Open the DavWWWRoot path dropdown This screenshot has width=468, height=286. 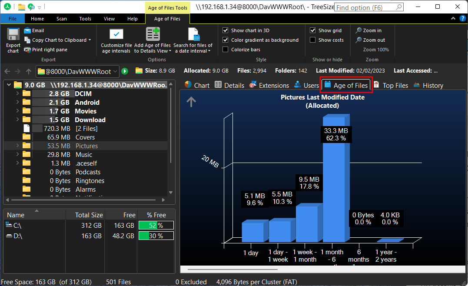pos(115,71)
